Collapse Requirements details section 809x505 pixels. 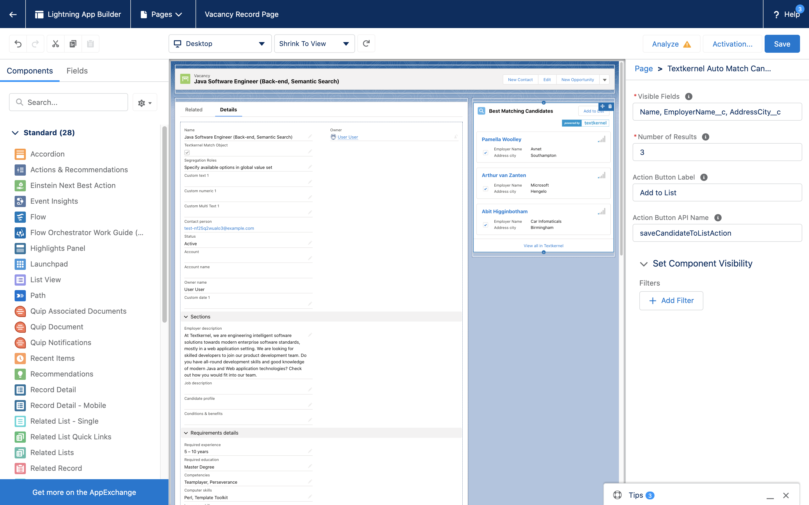pos(186,433)
